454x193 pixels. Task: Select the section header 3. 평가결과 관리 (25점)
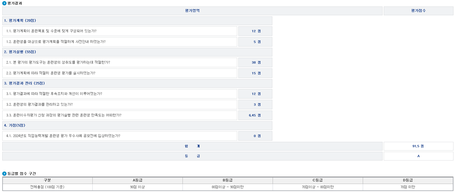coord(24,83)
